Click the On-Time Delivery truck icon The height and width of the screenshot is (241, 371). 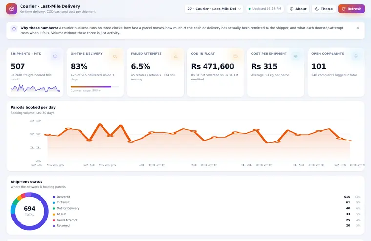[115, 56]
